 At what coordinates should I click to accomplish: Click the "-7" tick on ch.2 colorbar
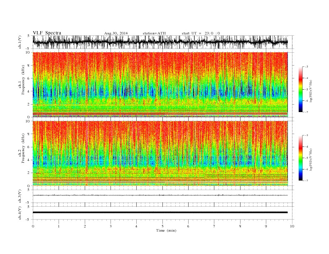click(307, 181)
